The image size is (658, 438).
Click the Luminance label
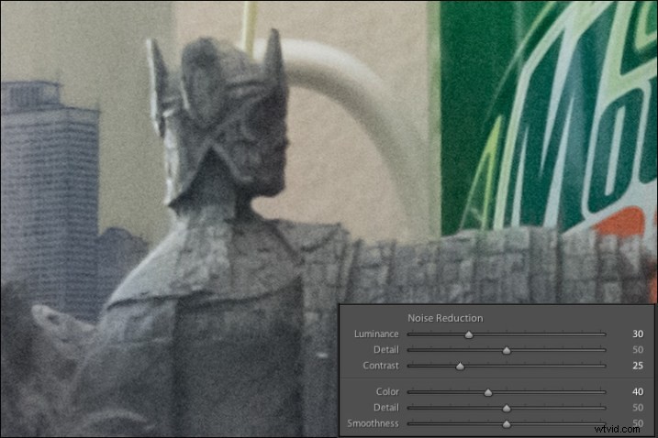click(x=376, y=334)
